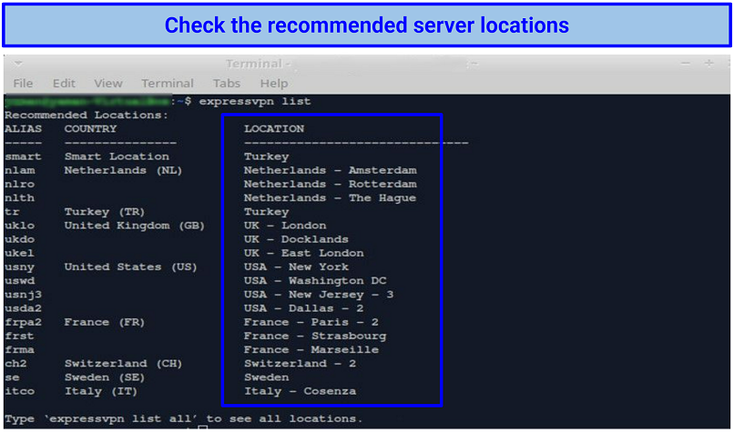Click the 'ukdo' alias
This screenshot has width=734, height=432.
20,239
